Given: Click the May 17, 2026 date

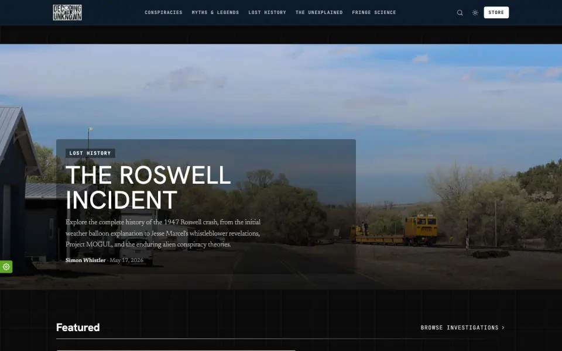Looking at the screenshot, I should [126, 260].
